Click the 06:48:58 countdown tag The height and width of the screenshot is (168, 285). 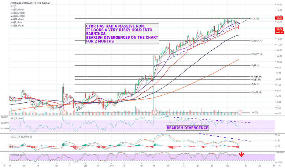click(279, 32)
